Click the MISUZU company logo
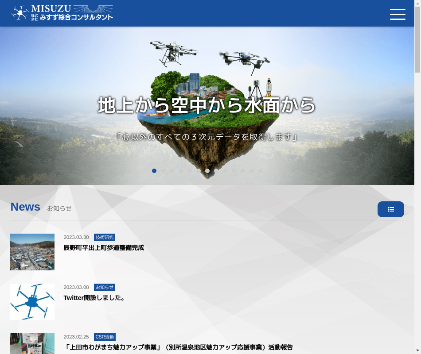Viewport: 421px width, 354px height. click(62, 13)
